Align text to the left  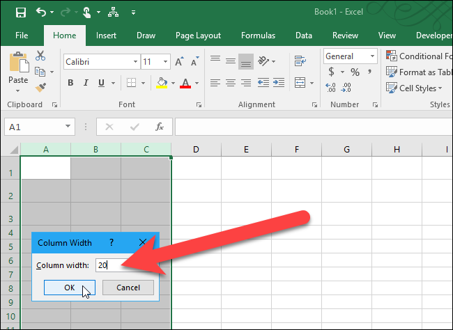[215, 83]
